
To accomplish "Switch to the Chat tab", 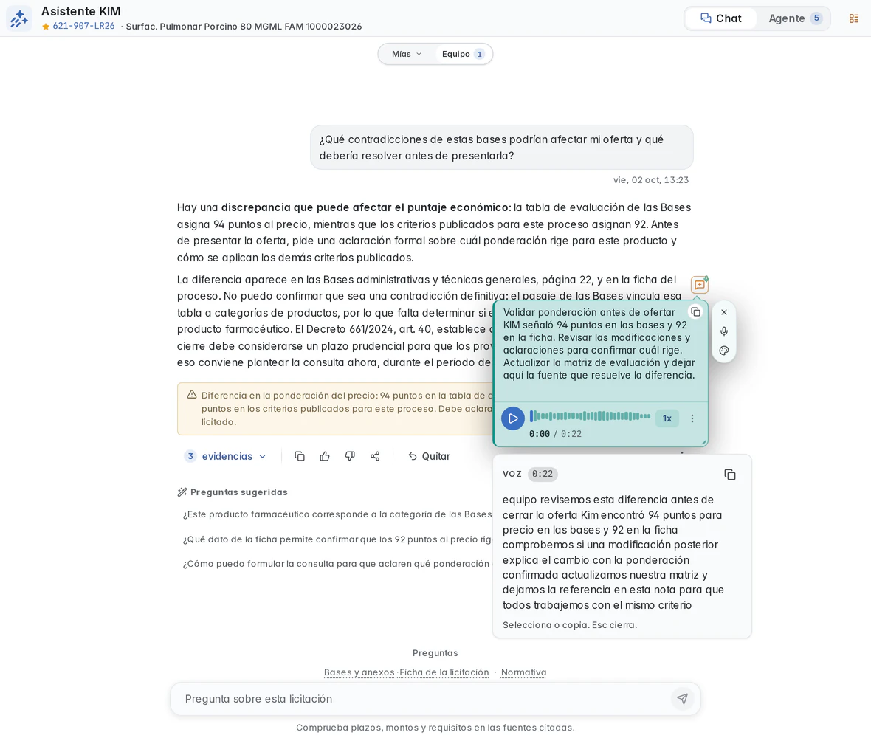I will coord(721,18).
